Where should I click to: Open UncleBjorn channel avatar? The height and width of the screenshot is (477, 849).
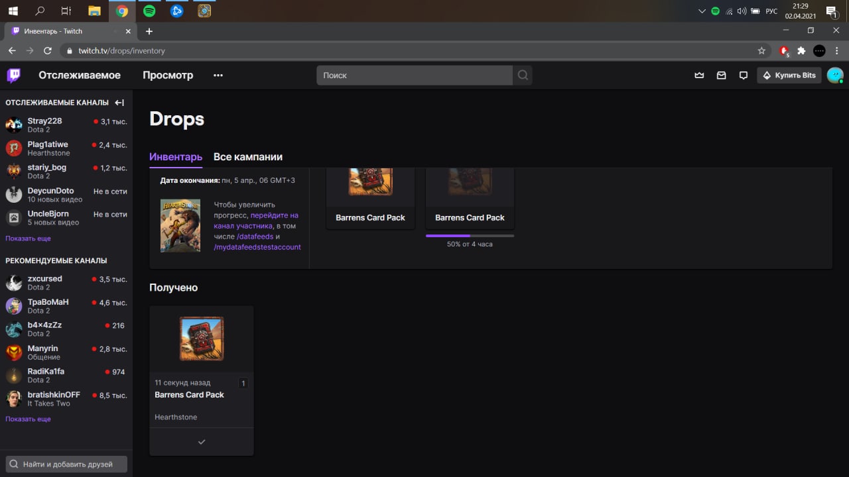click(14, 217)
